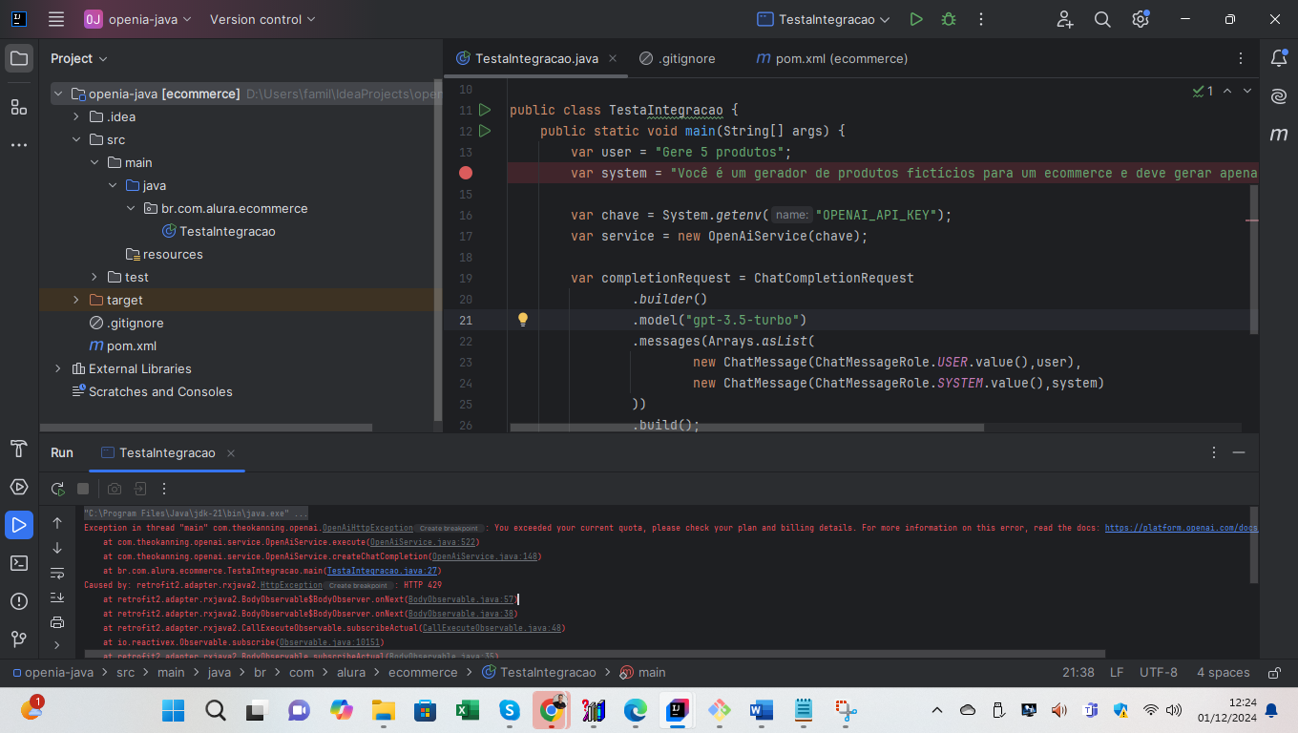The width and height of the screenshot is (1298, 733).
Task: Open IDE settings gear
Action: click(x=1140, y=19)
